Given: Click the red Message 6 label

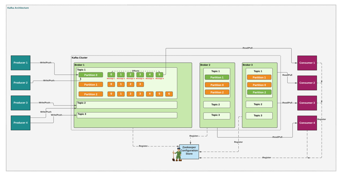Looking at the screenshot, I should (159, 79).
